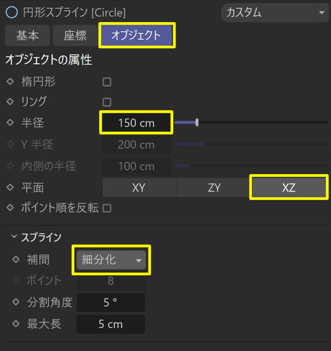Click keyframe diamond next to 平面
Viewport: 331px width, 351px height.
click(x=10, y=187)
